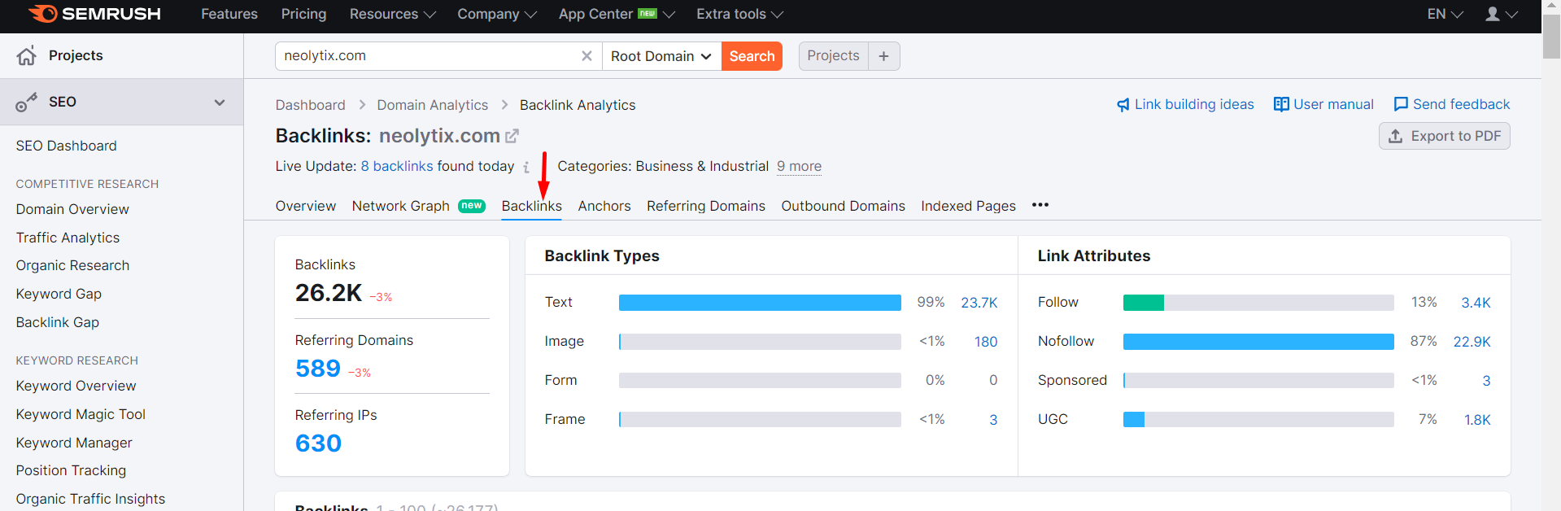Open neolytix.com external link icon

(512, 136)
